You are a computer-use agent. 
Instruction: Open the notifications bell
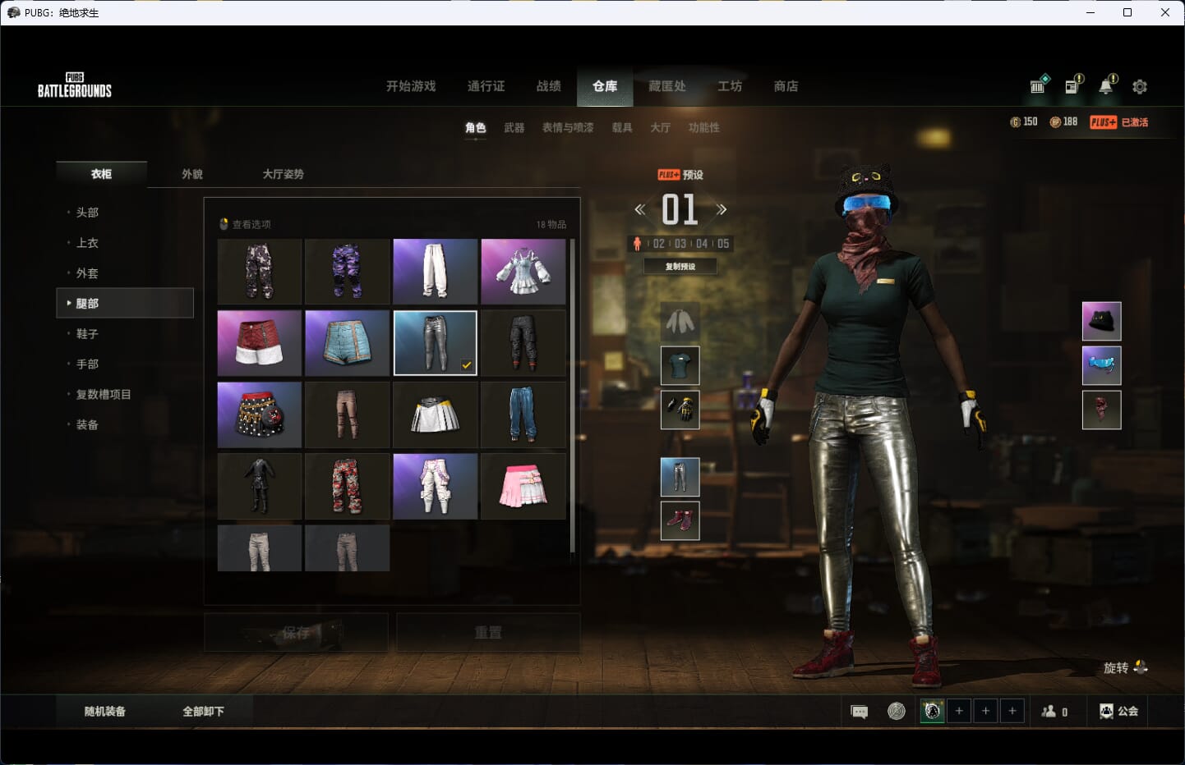pyautogui.click(x=1107, y=85)
